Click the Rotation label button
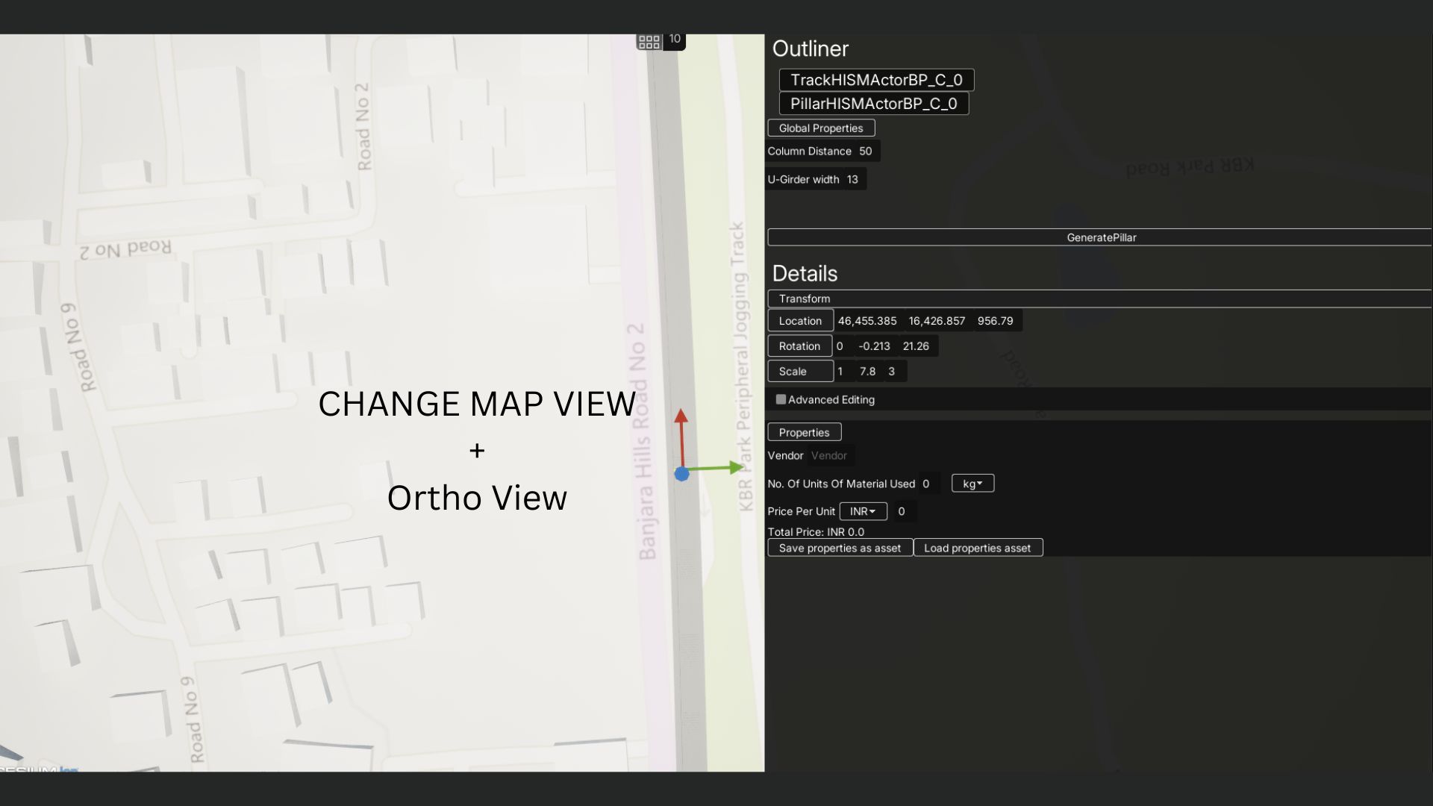The image size is (1433, 806). click(799, 346)
